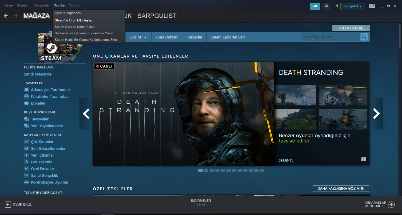The width and height of the screenshot is (402, 215).
Task: Open the Puan Dükkânı tab
Action: coord(167,37)
